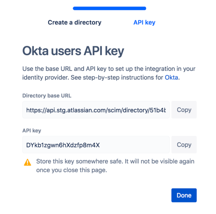Go to the Create a directory step
Viewport: 216px width, 214px height.
74,23
